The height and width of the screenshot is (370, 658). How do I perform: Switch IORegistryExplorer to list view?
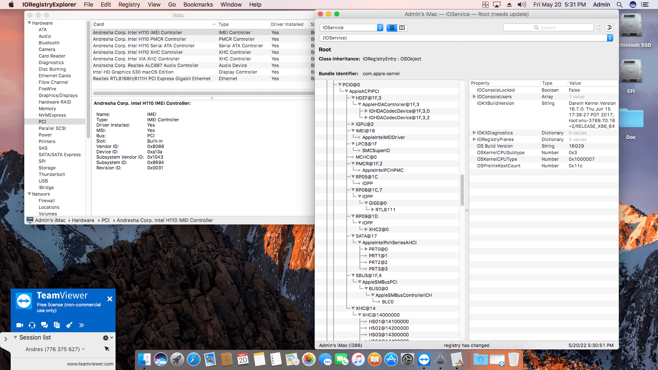click(392, 28)
